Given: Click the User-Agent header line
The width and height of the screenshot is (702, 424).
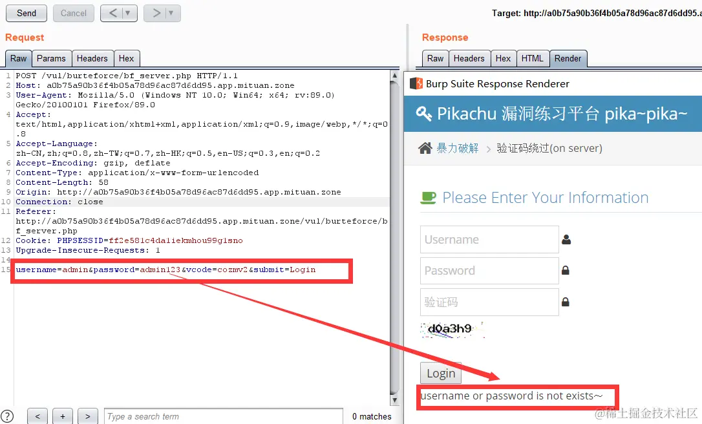Looking at the screenshot, I should [x=175, y=100].
